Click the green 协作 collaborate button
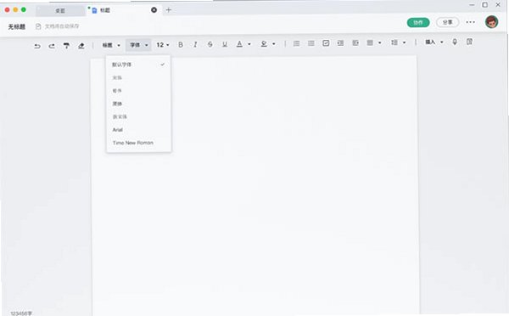The image size is (509, 316). point(418,22)
